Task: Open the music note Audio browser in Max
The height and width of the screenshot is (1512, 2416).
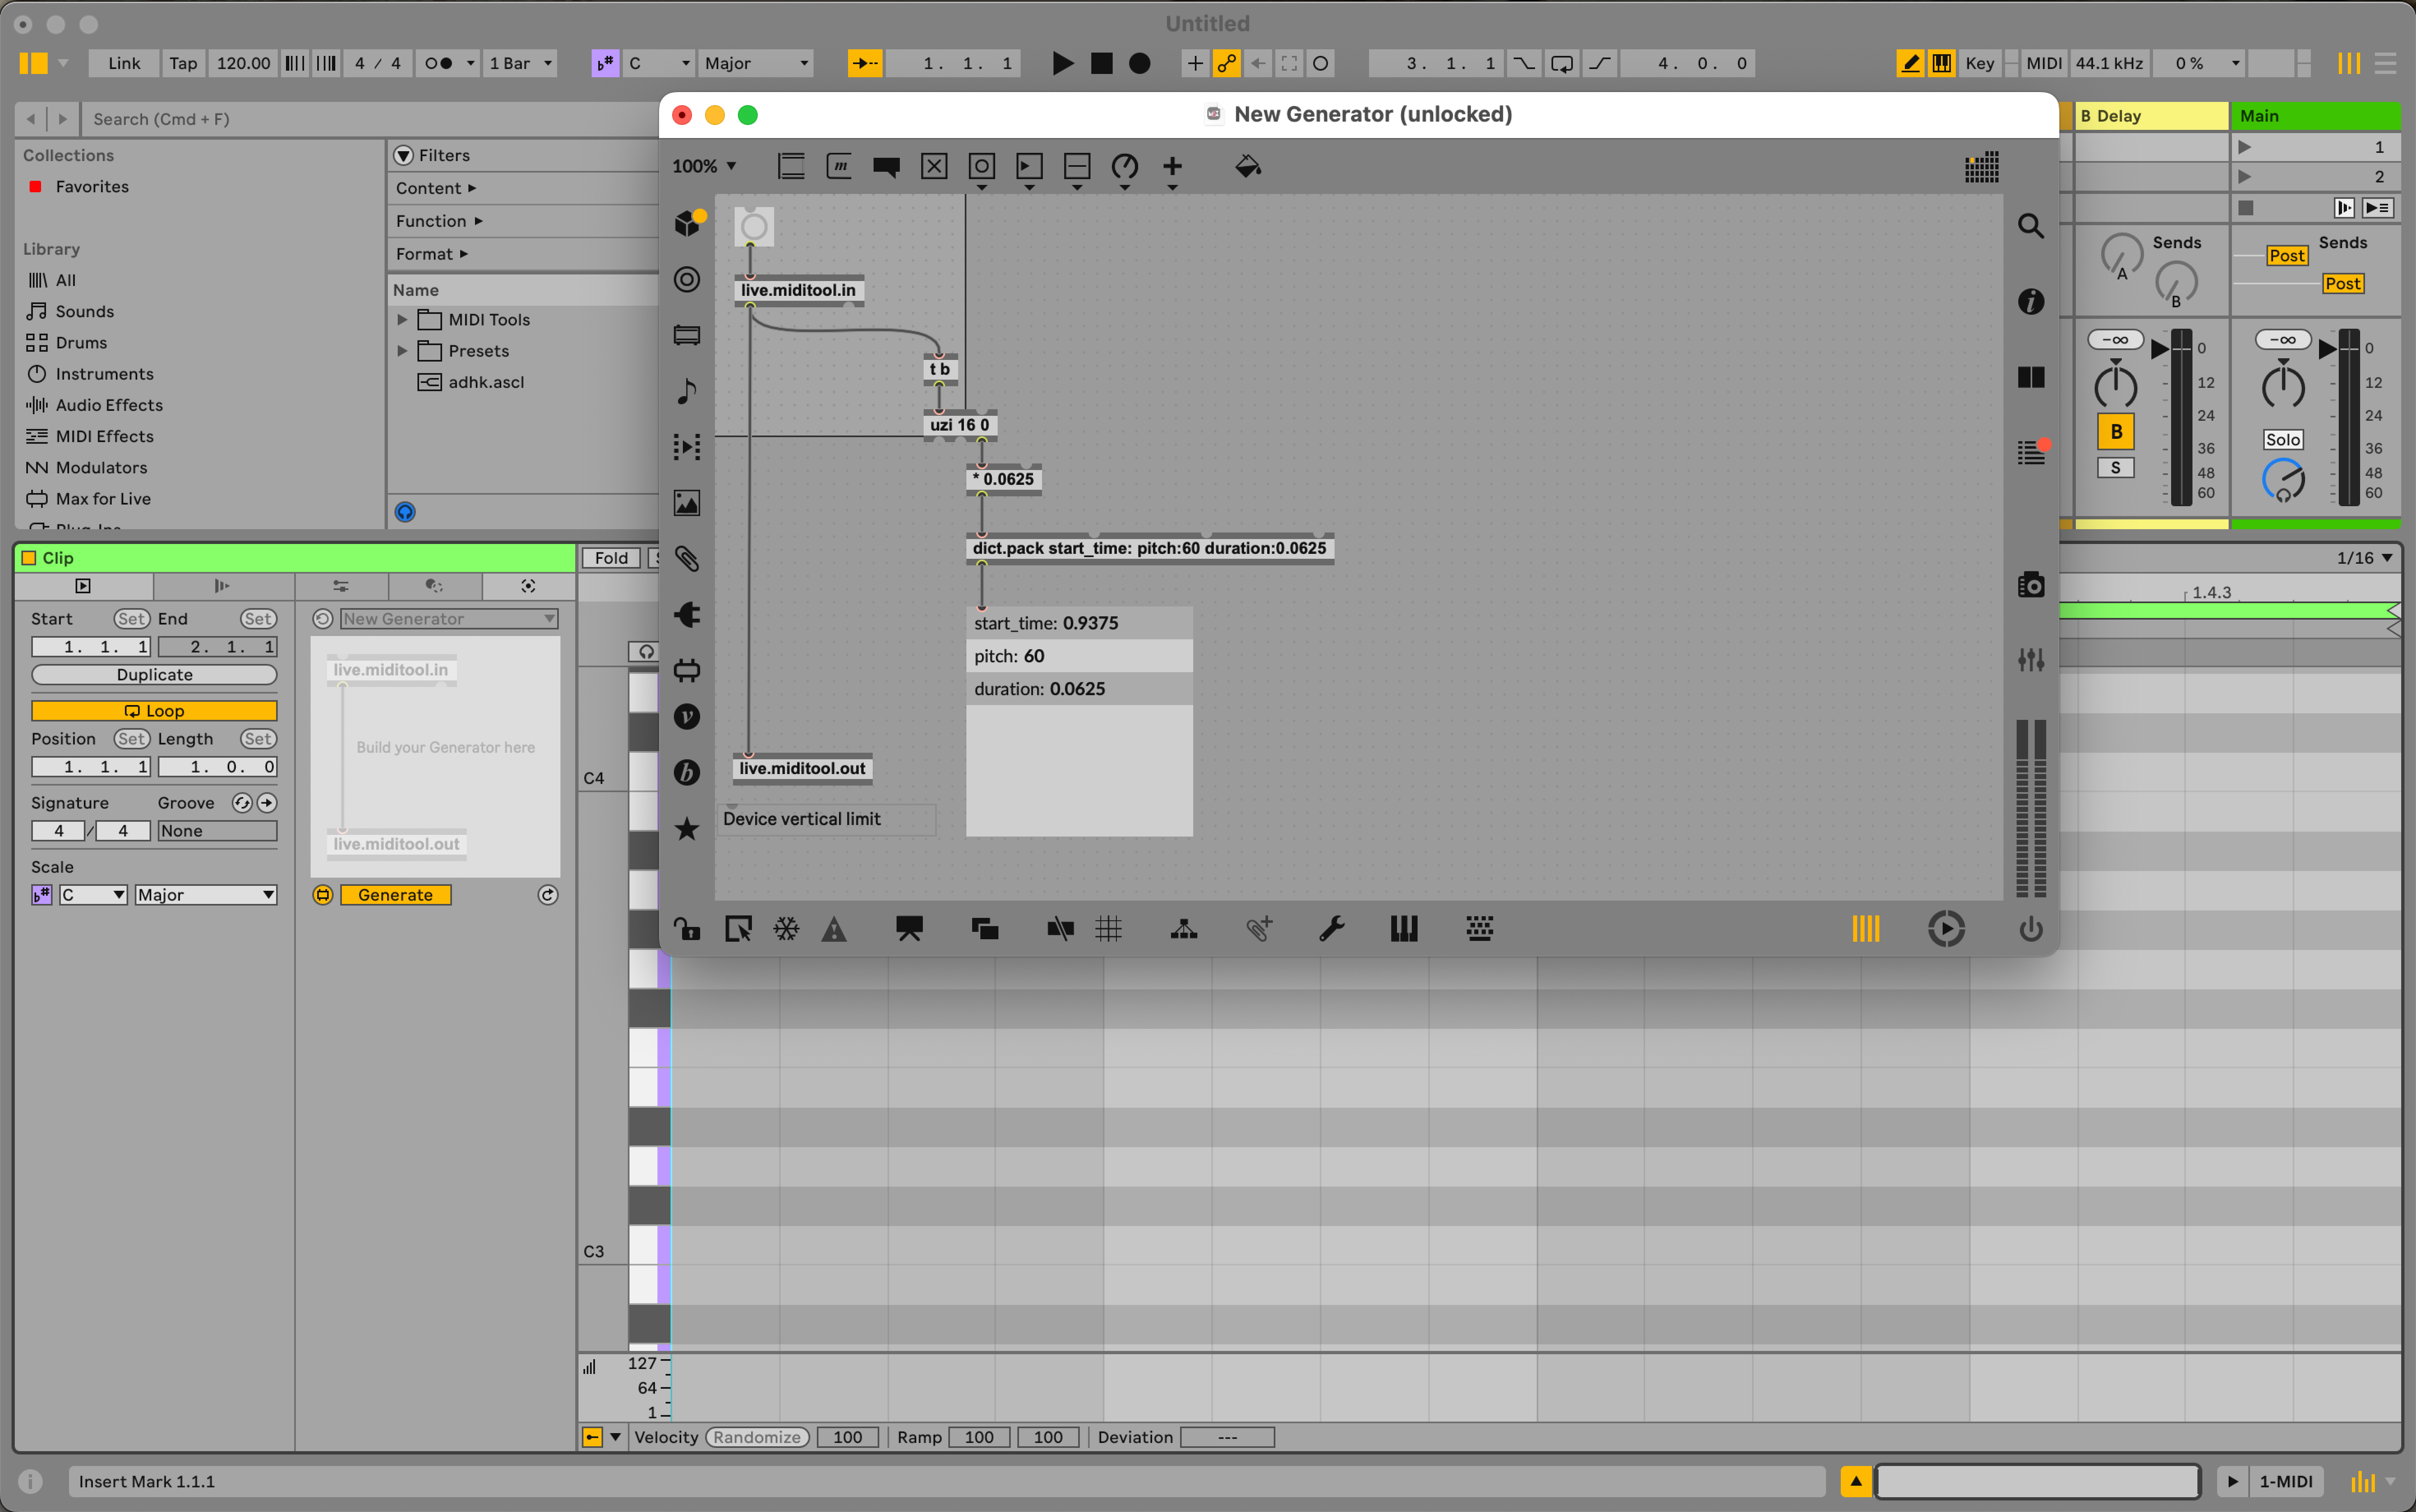Action: (687, 391)
